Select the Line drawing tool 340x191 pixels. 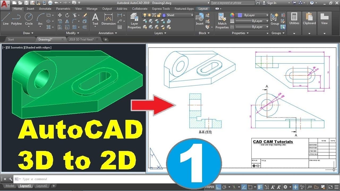tap(6, 19)
